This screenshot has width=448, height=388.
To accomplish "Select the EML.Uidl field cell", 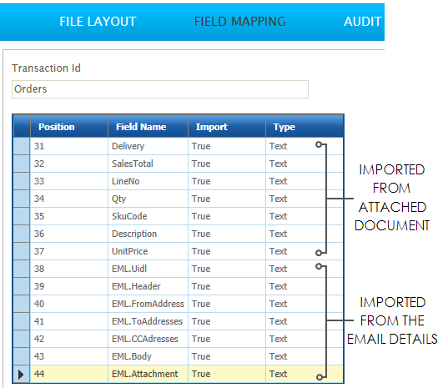I will [x=148, y=269].
